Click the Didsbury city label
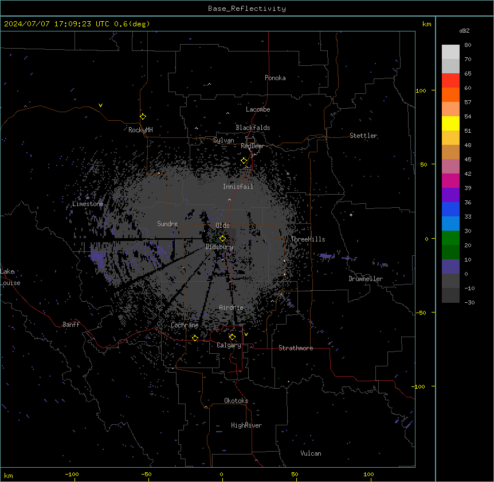494x482 pixels. (x=219, y=247)
